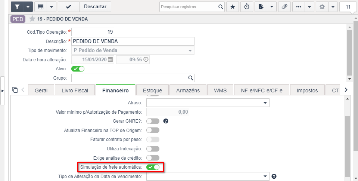Open the settings gear dropdown arrow
The image size is (358, 181).
tap(333, 7)
